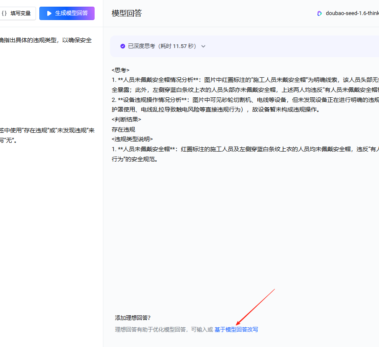Click the doubao model logo icon
The height and width of the screenshot is (347, 379).
click(x=319, y=13)
